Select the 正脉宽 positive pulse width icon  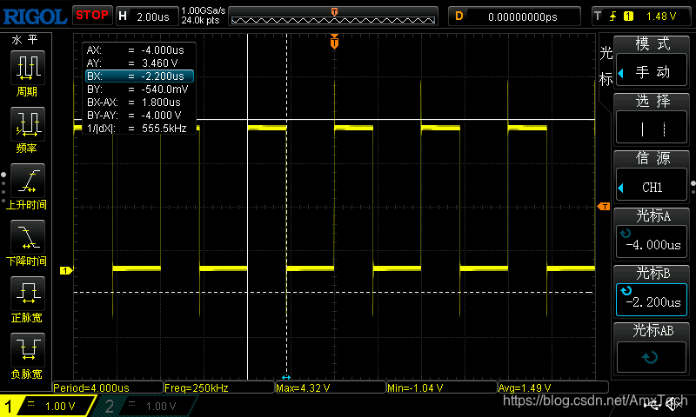tap(28, 294)
